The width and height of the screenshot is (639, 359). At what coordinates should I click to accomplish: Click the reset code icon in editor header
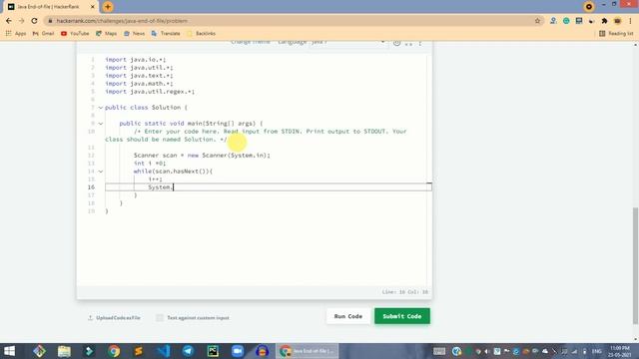(x=396, y=42)
